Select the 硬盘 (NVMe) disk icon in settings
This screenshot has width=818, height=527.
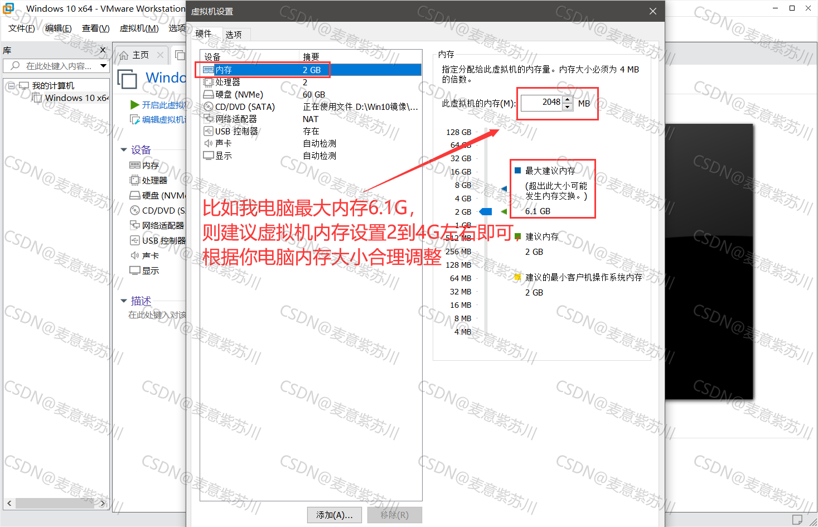coord(209,94)
